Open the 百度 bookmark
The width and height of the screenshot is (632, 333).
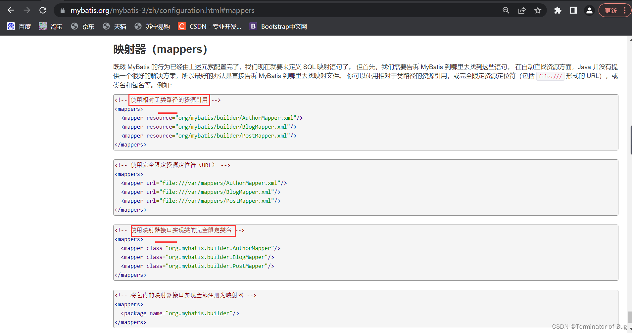coord(19,26)
